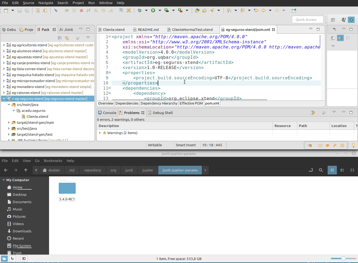Adjust the file manager zoom slider
The image size is (358, 263).
343,259
